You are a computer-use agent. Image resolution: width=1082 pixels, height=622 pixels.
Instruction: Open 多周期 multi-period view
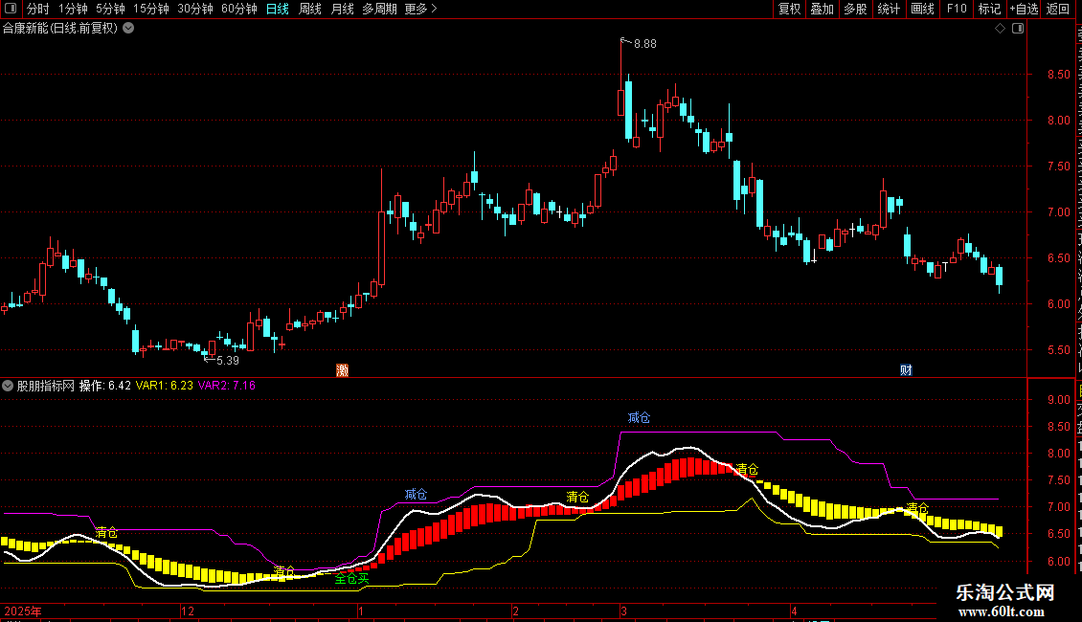point(379,9)
